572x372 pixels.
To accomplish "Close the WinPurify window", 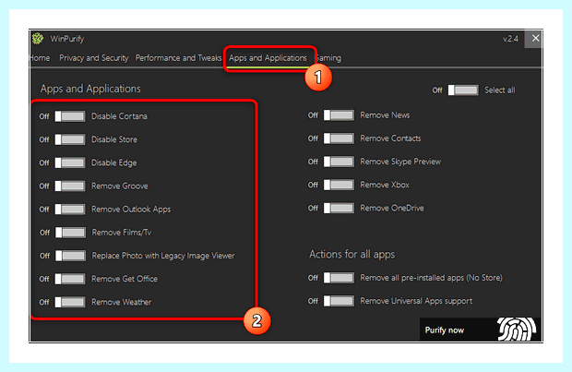I will [535, 39].
